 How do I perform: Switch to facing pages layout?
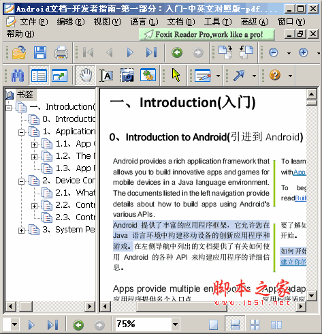click(276, 324)
